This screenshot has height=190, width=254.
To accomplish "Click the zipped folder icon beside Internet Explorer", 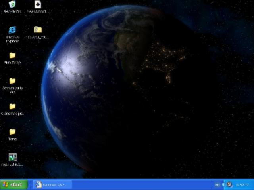I will [38, 30].
